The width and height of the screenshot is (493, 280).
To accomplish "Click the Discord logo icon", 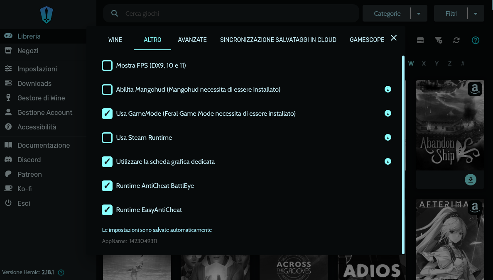I will [8, 159].
